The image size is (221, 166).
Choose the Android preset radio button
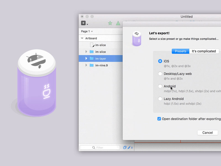click(x=160, y=86)
